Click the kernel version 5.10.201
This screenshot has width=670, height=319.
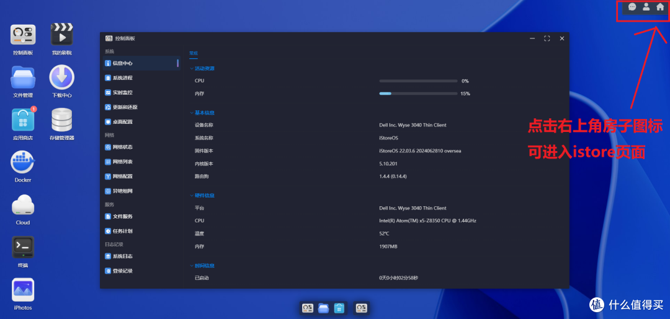pyautogui.click(x=388, y=164)
